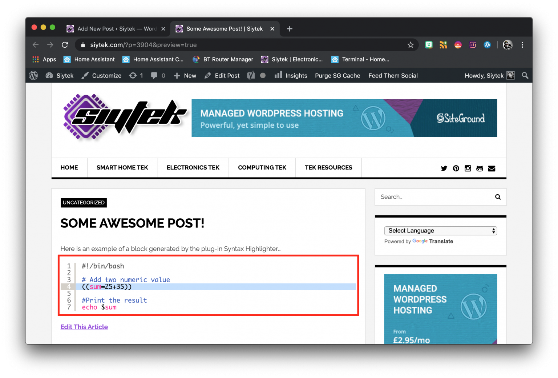
Task: Click Purge SG Cache in the admin bar
Action: (337, 75)
